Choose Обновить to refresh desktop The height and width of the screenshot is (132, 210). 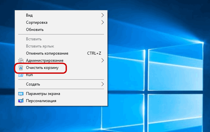61,30
